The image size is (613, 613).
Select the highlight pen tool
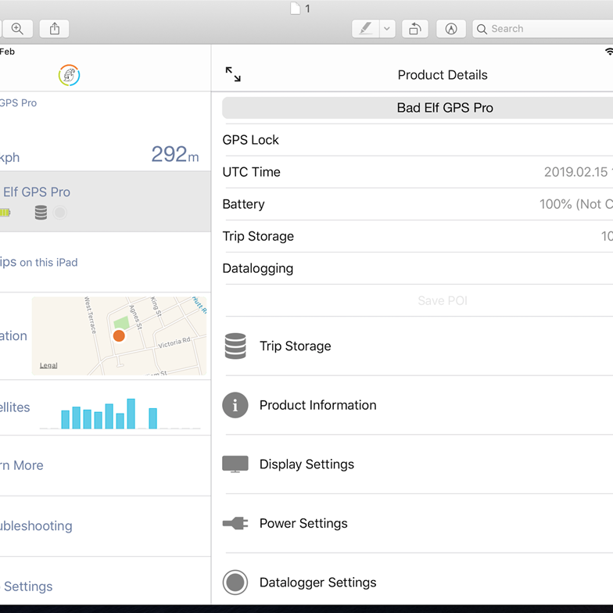(365, 29)
